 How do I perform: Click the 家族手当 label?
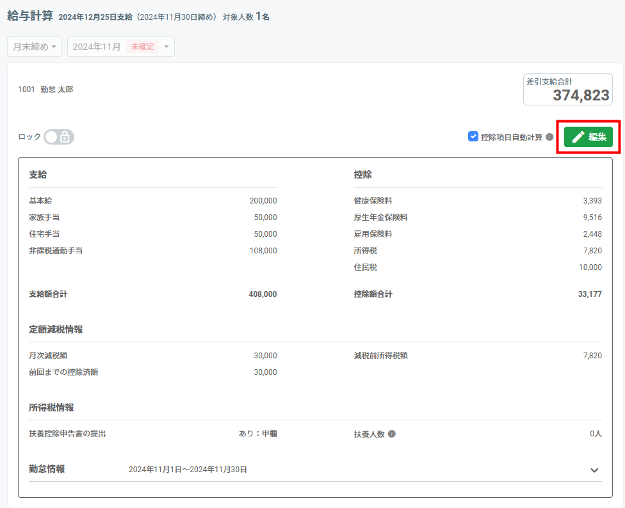[44, 218]
